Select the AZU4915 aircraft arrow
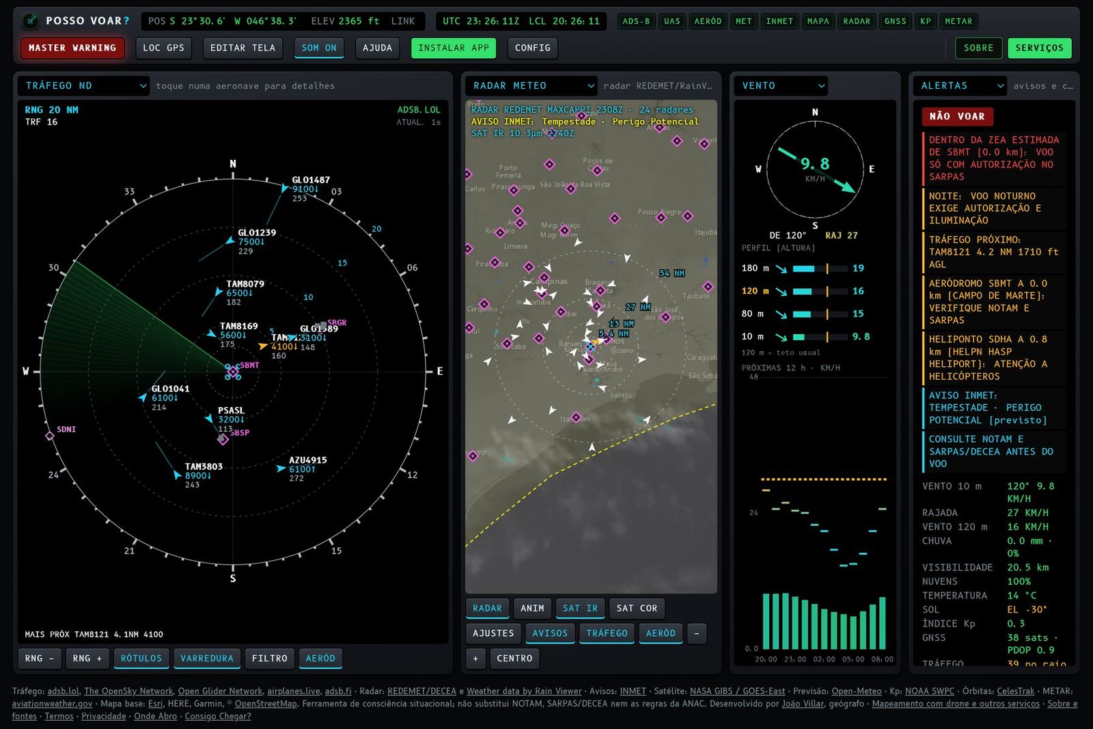 tap(281, 469)
